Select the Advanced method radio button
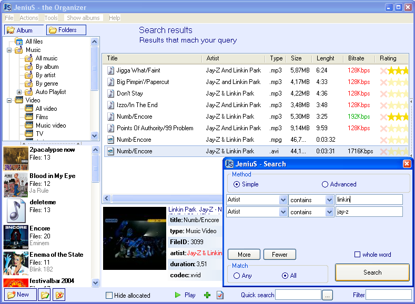Image resolution: width=415 pixels, height=304 pixels. 325,184
